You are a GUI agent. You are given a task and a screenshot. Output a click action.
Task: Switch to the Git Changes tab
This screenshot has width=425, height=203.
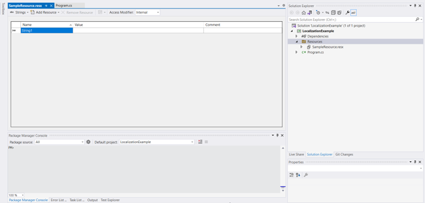[x=344, y=154]
